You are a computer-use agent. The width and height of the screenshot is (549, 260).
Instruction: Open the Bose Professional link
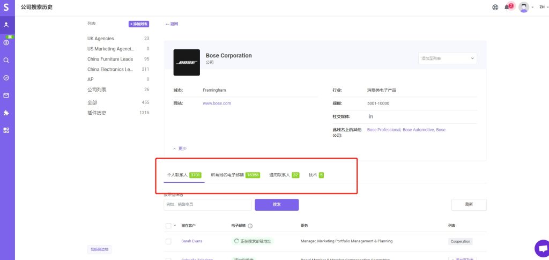pyautogui.click(x=384, y=130)
